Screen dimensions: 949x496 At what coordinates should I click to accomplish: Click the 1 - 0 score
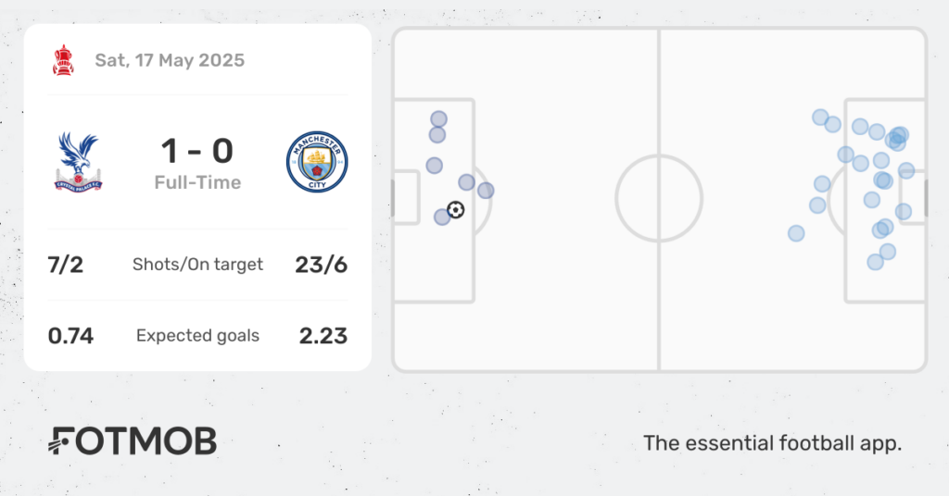(197, 151)
